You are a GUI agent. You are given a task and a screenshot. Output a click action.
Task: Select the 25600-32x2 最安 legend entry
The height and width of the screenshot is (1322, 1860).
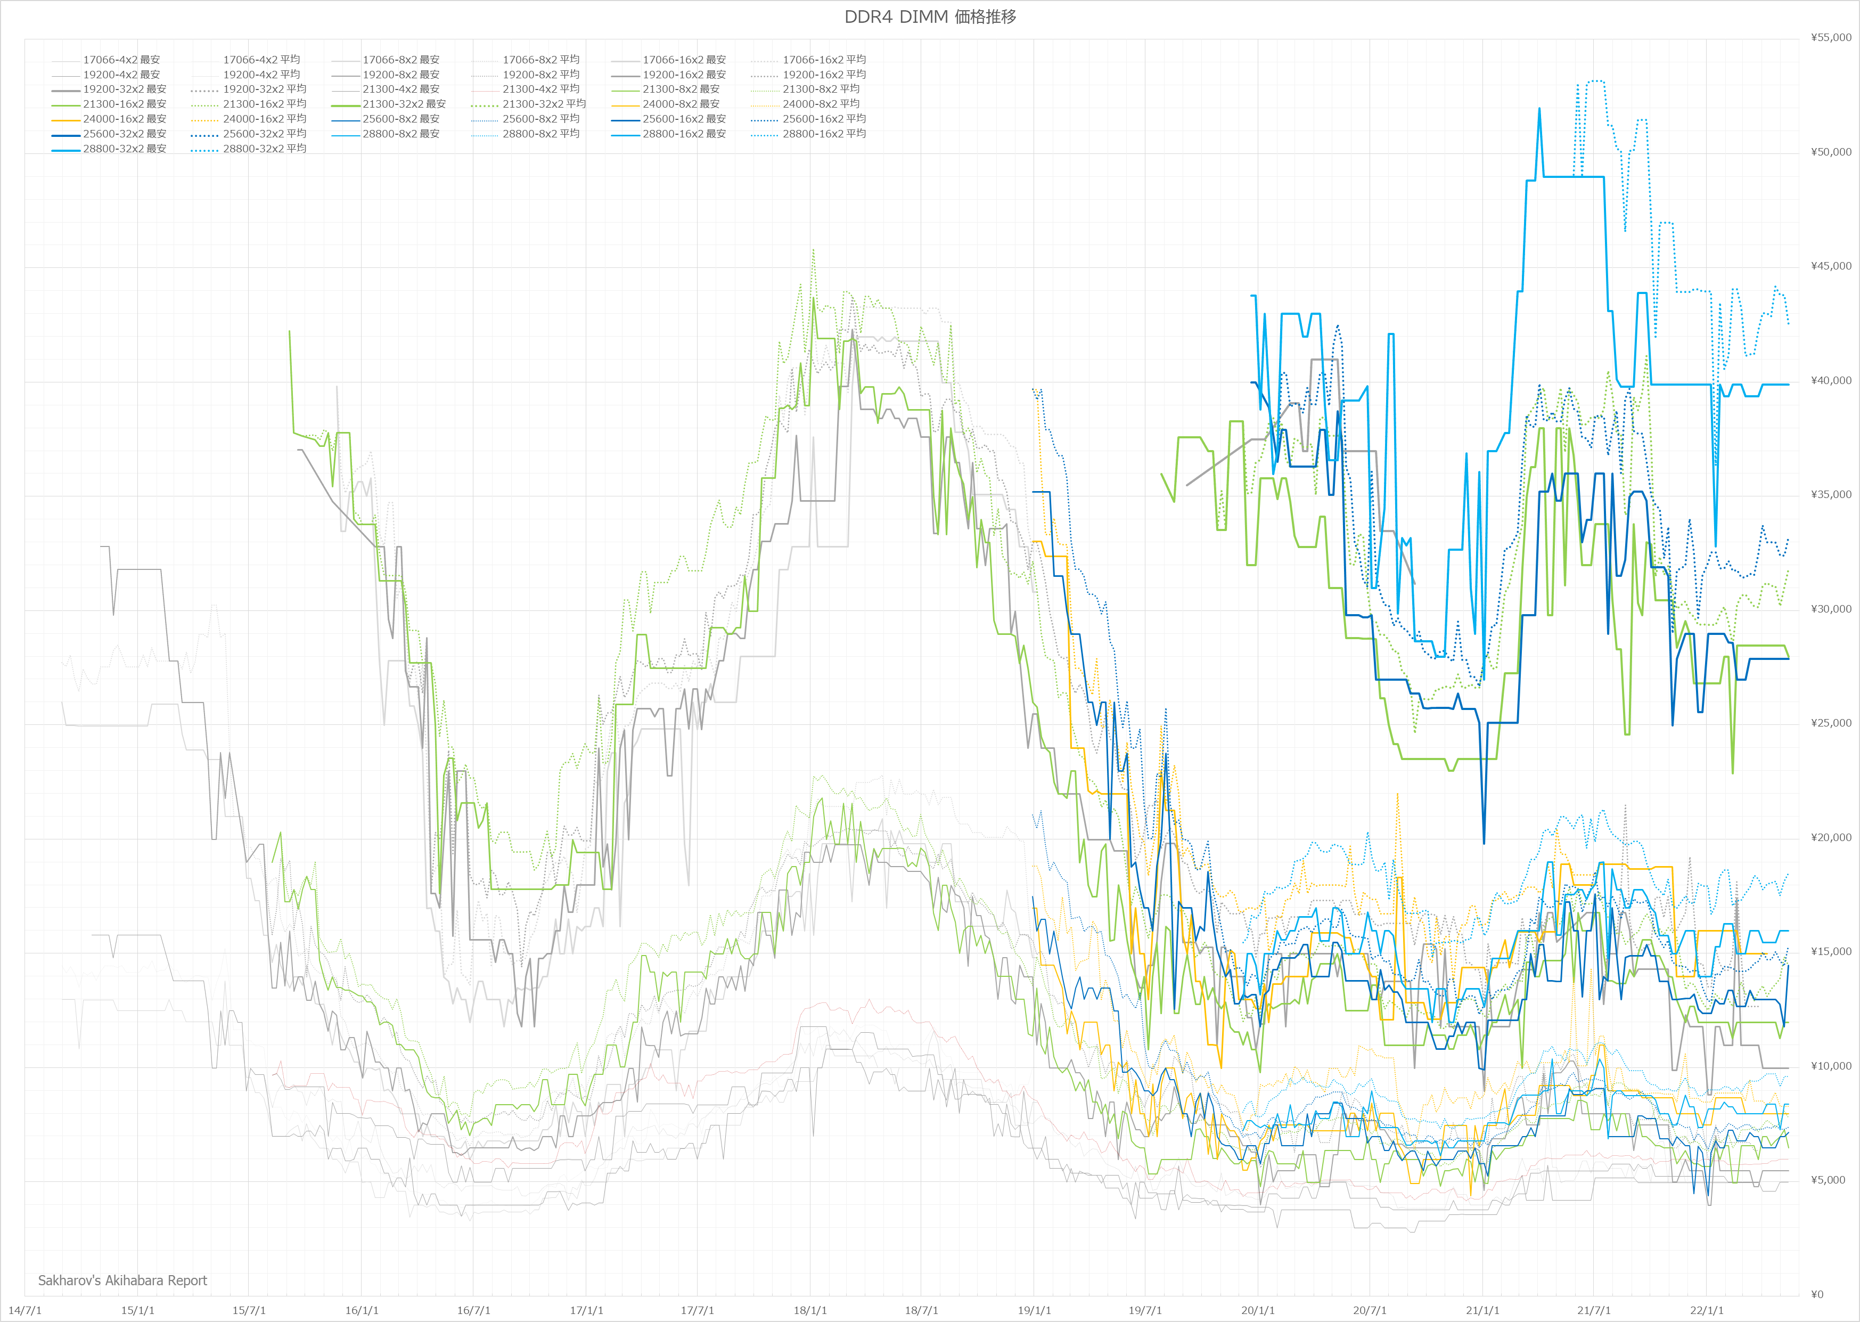tap(125, 134)
